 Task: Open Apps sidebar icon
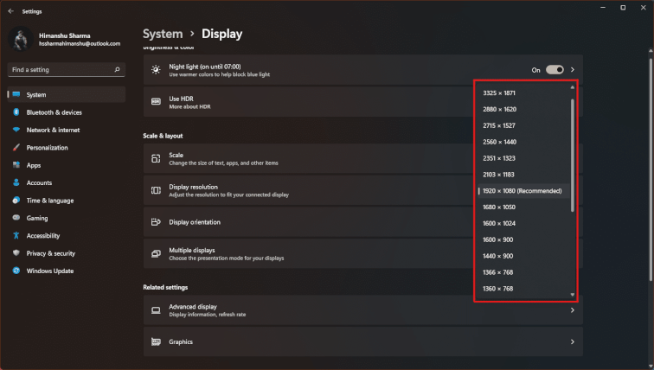pos(16,165)
